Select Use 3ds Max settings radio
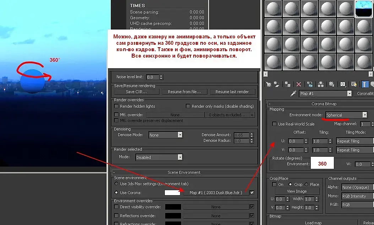 pos(116,184)
